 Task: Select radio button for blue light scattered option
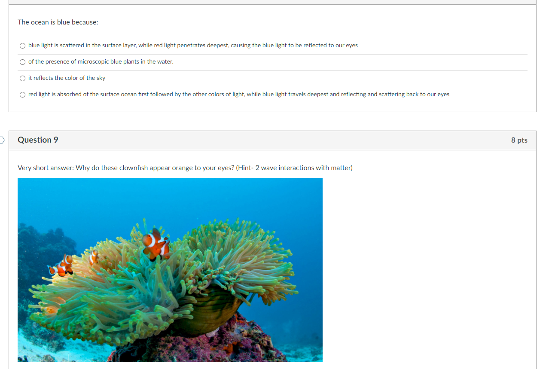tap(22, 46)
